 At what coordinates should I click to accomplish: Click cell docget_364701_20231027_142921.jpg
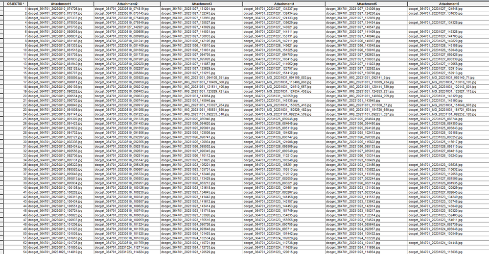(x=127, y=27)
